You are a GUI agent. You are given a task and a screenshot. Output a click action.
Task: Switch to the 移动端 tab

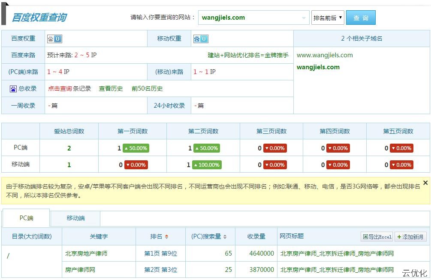[75, 218]
